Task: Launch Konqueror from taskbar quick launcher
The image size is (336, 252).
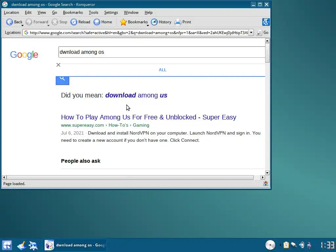Action: [x=33, y=245]
